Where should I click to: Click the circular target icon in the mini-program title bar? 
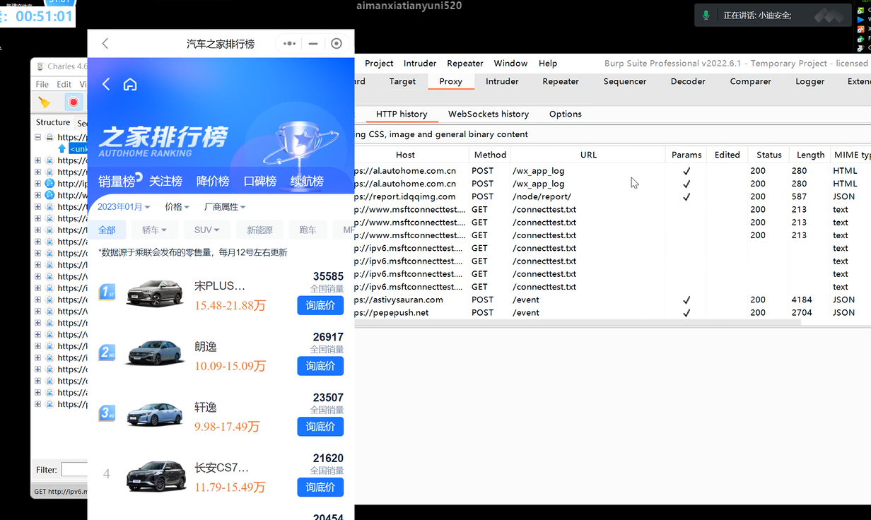(337, 44)
